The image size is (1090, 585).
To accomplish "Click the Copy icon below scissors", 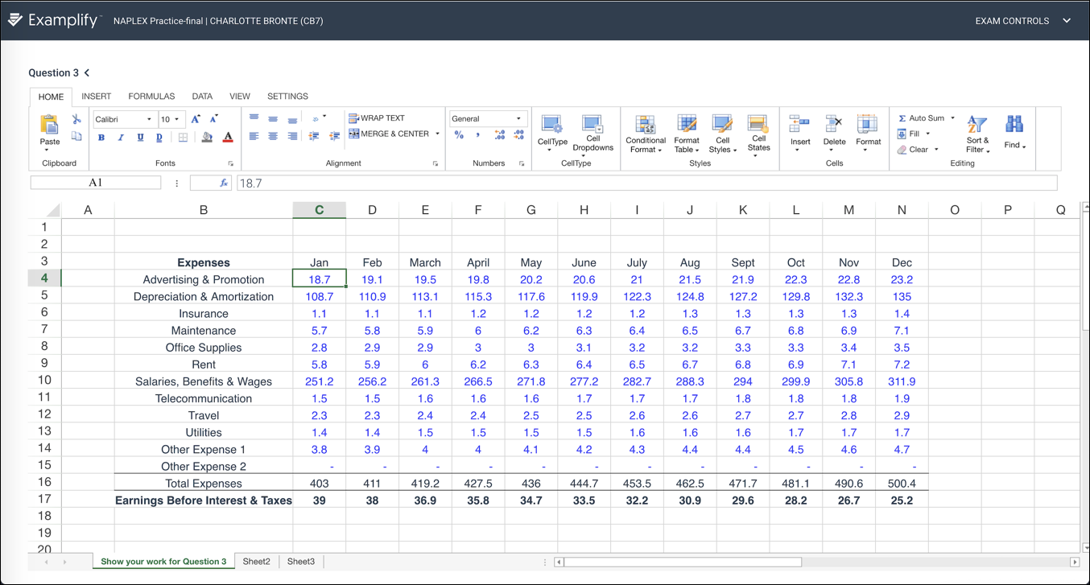I will 76,137.
